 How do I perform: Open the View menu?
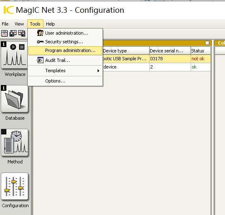(x=19, y=24)
